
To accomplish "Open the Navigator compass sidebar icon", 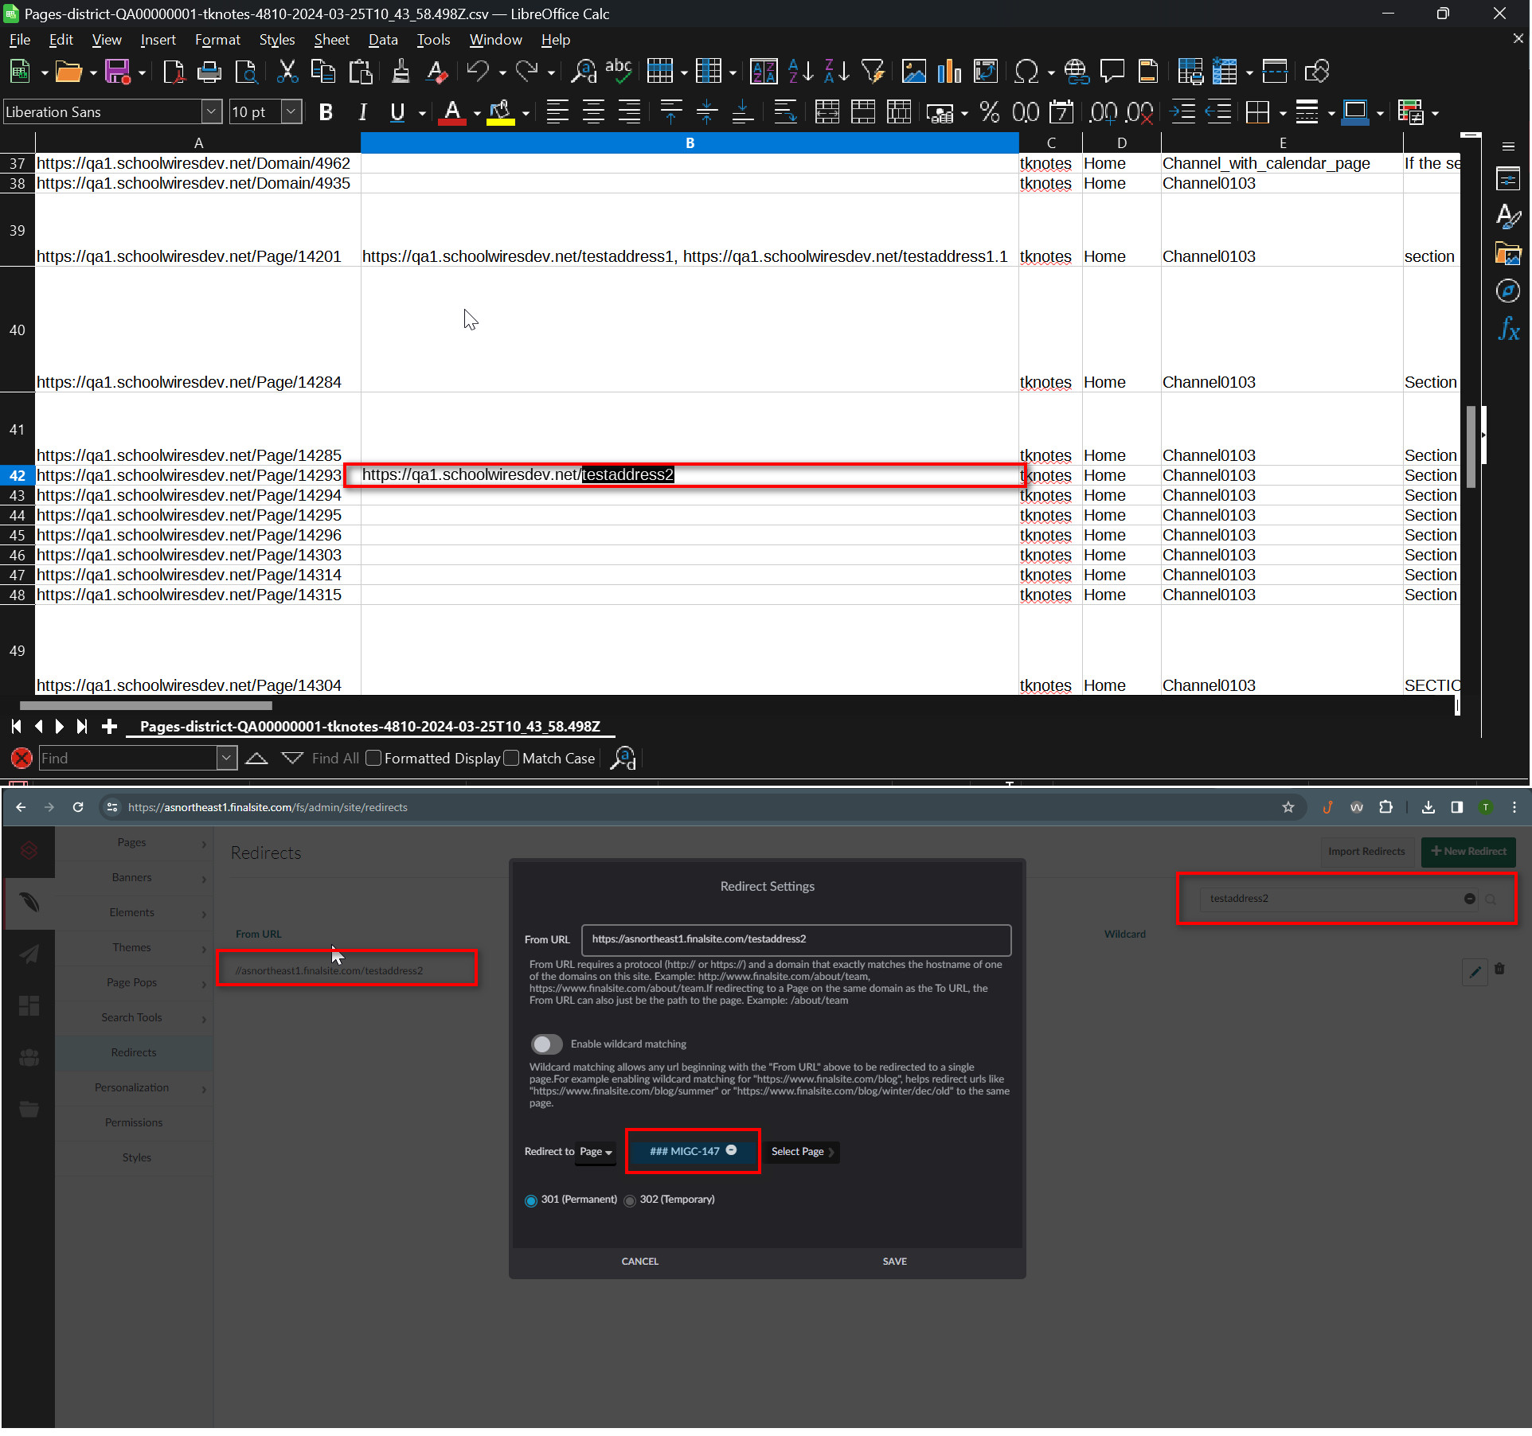I will pyautogui.click(x=1508, y=291).
